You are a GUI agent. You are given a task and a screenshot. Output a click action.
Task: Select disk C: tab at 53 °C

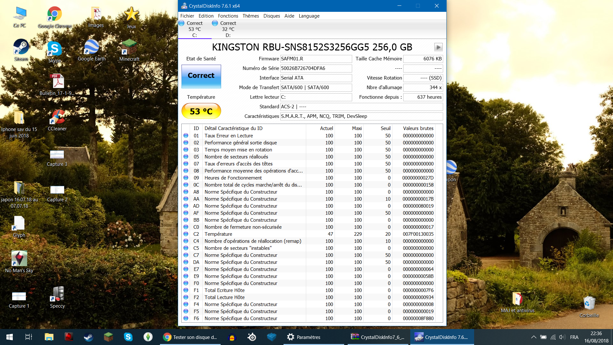194,29
